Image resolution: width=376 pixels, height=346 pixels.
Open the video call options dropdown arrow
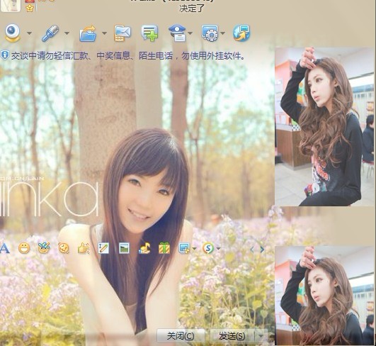29,33
